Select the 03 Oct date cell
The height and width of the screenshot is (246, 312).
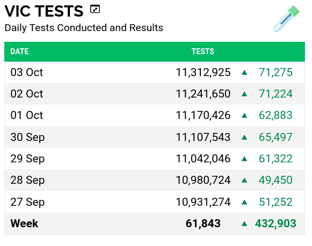click(27, 72)
